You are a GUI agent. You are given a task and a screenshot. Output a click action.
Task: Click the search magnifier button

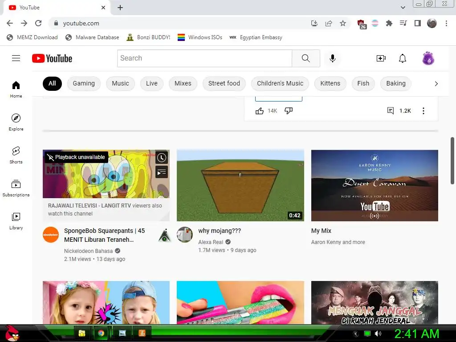pyautogui.click(x=305, y=58)
